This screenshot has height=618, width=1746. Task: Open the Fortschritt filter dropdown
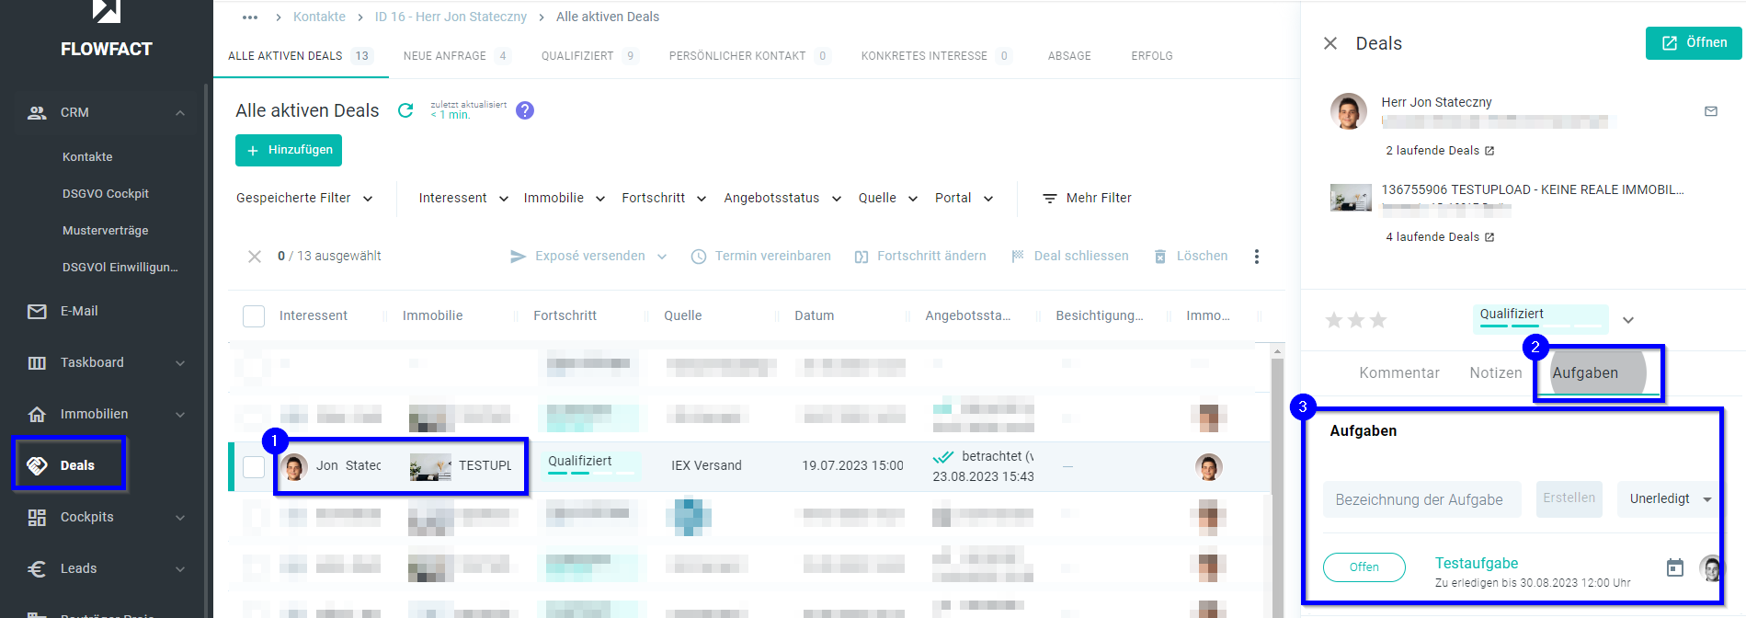coord(663,198)
